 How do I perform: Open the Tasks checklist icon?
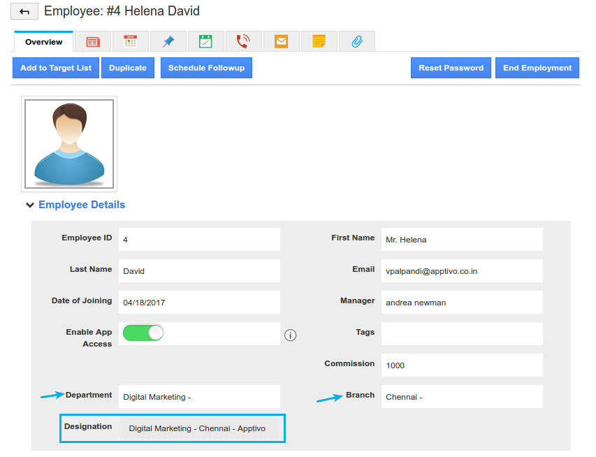pos(205,41)
